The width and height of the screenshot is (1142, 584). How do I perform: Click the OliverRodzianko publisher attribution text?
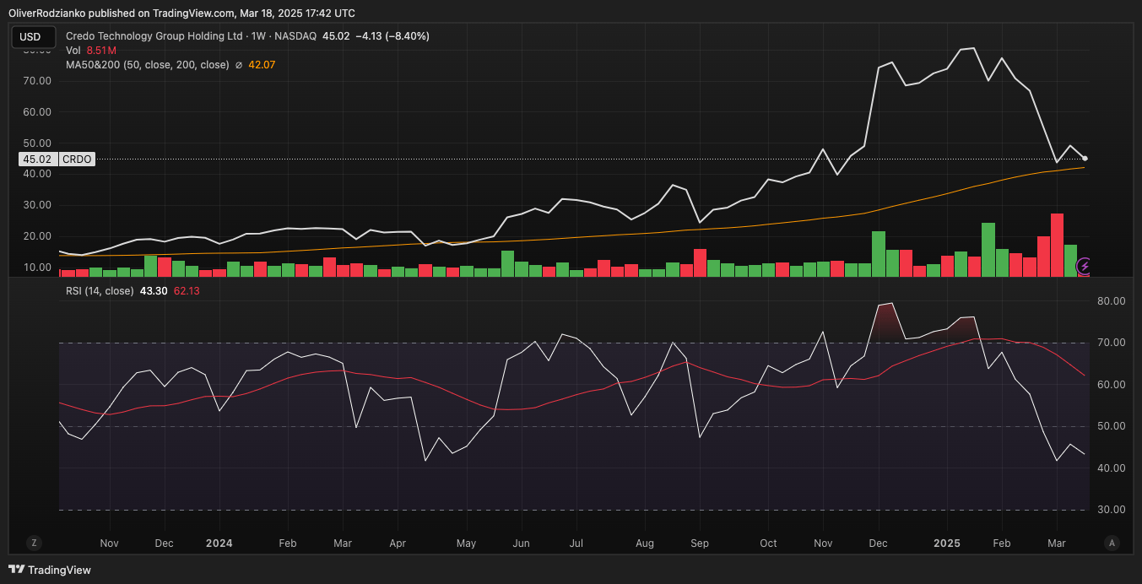click(42, 13)
